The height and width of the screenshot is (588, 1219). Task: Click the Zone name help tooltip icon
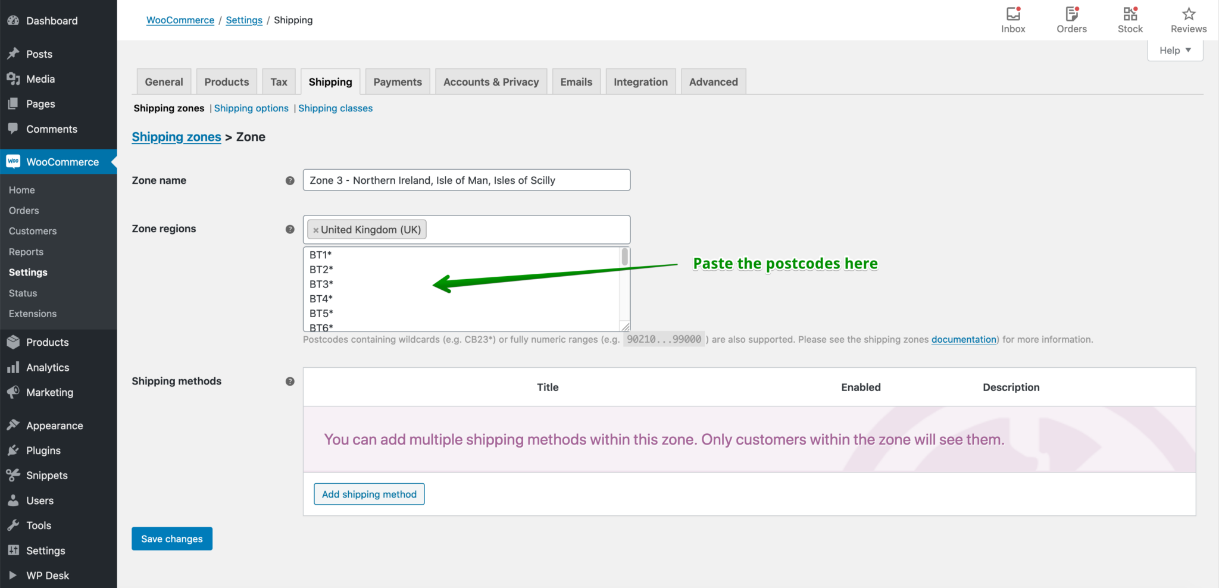tap(290, 180)
